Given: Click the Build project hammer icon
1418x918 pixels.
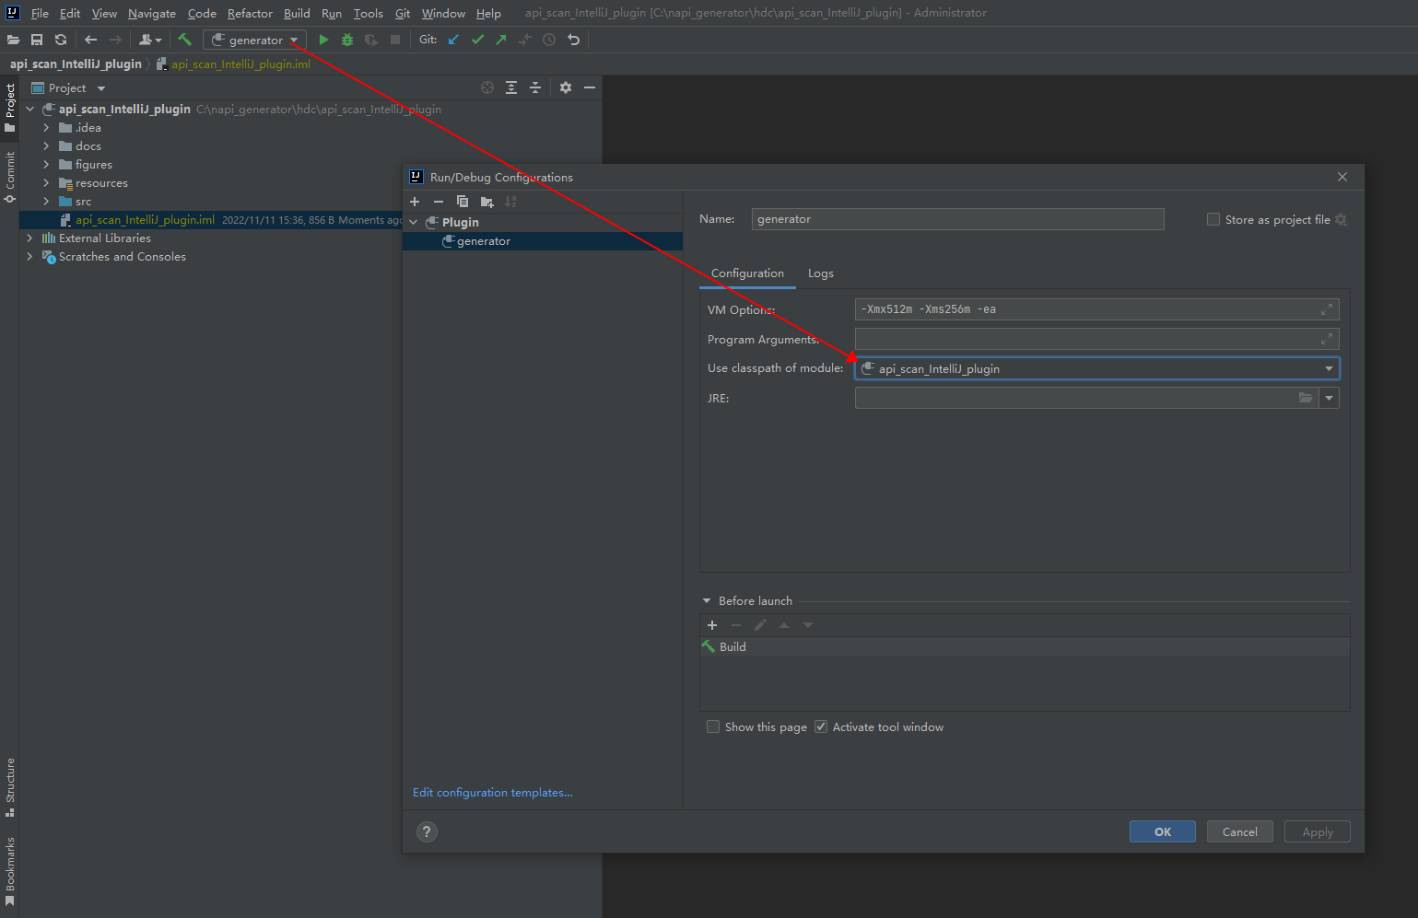Looking at the screenshot, I should [184, 40].
